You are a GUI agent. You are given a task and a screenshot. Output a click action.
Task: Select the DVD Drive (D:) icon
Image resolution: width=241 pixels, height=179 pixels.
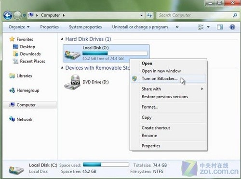tap(72, 82)
